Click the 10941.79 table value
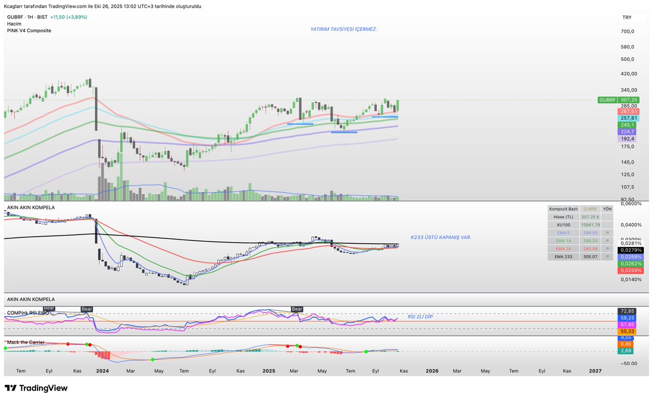Viewport: 653px width, 400px height. pyautogui.click(x=590, y=224)
